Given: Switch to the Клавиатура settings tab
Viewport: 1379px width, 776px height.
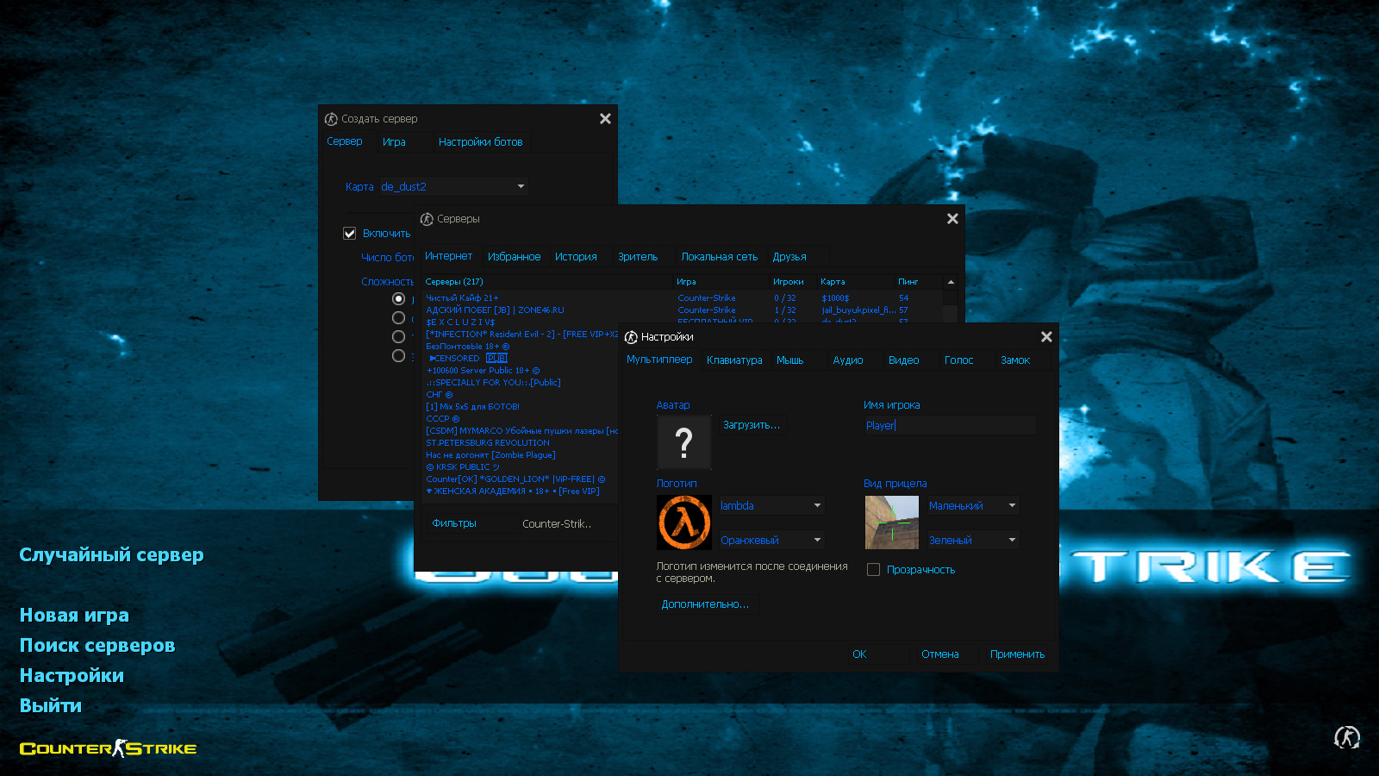Looking at the screenshot, I should click(x=734, y=360).
